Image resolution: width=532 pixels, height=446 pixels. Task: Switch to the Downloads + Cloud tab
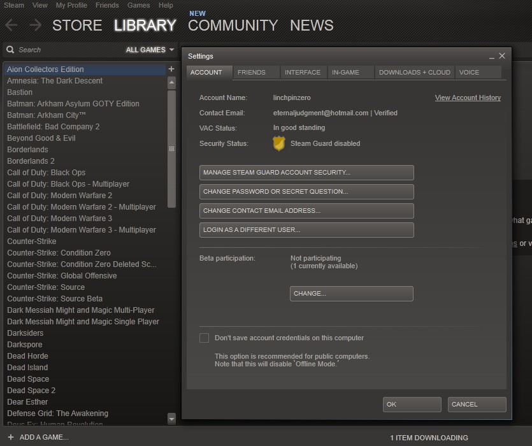click(x=415, y=72)
